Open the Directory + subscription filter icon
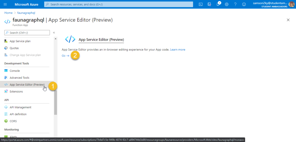This screenshot has width=296, height=142. (x=209, y=4)
